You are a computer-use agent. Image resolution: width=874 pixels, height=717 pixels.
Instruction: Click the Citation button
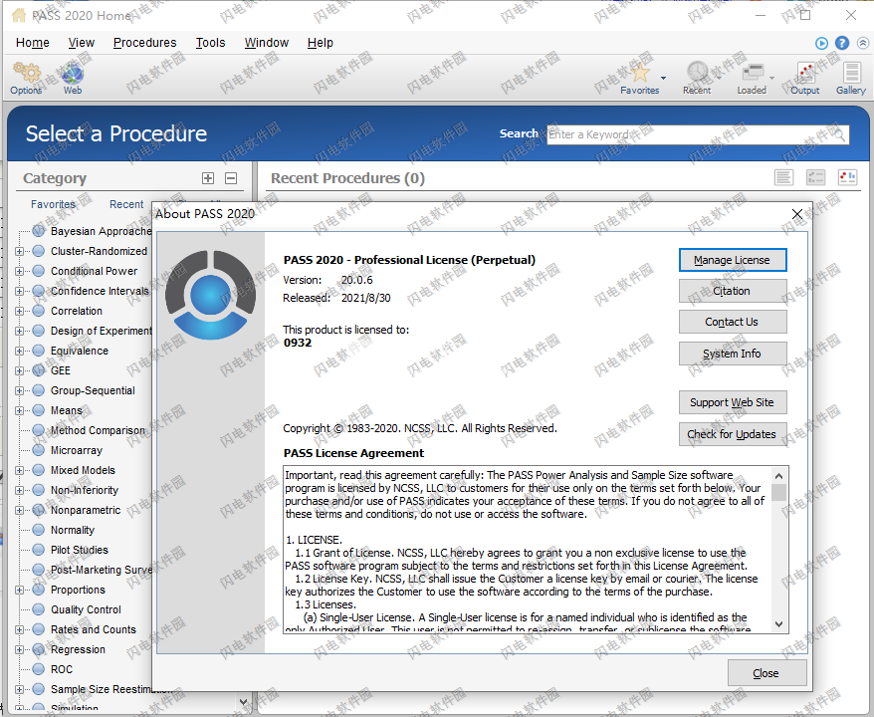(x=733, y=291)
